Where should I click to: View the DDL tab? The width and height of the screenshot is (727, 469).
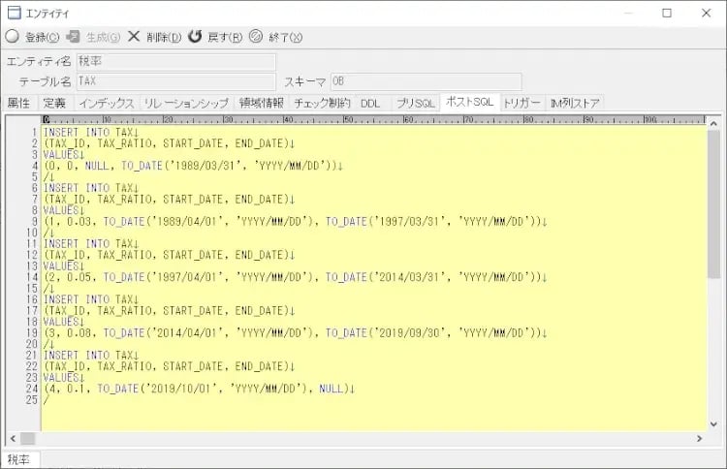(370, 103)
